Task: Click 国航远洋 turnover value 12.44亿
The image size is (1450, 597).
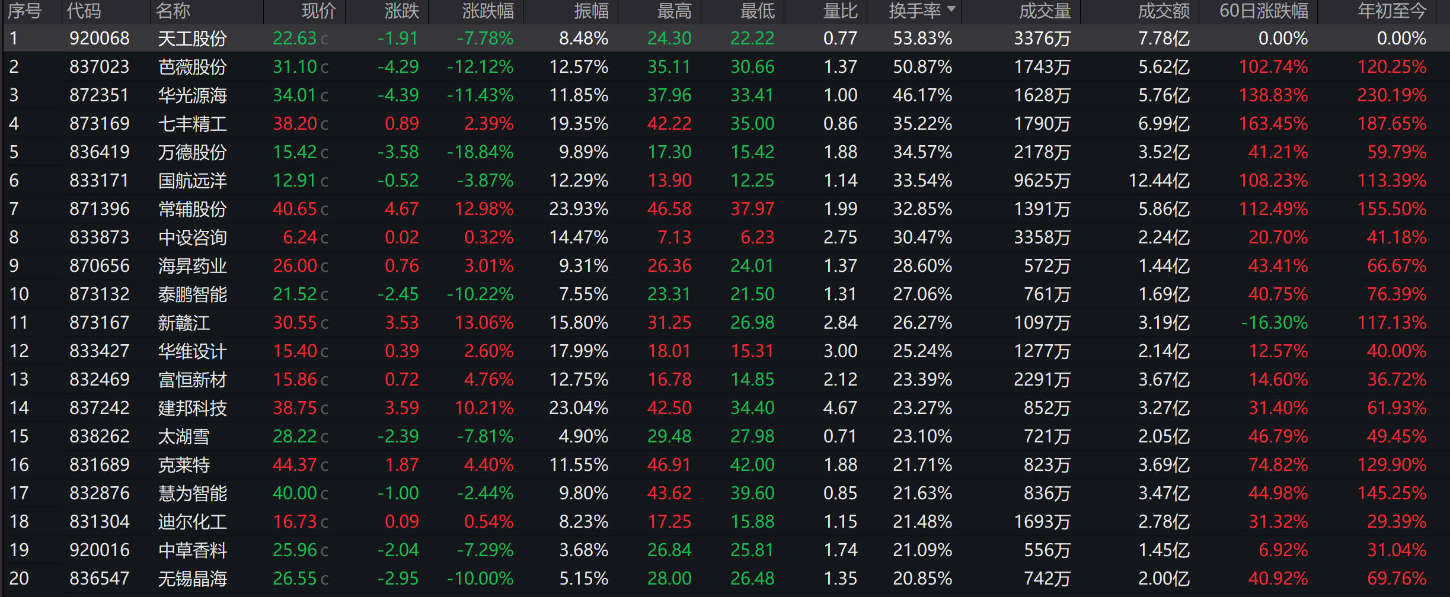Action: pos(1159,181)
